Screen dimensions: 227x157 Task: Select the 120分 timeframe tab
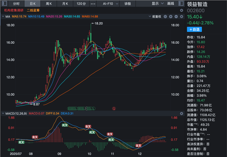point(81,3)
